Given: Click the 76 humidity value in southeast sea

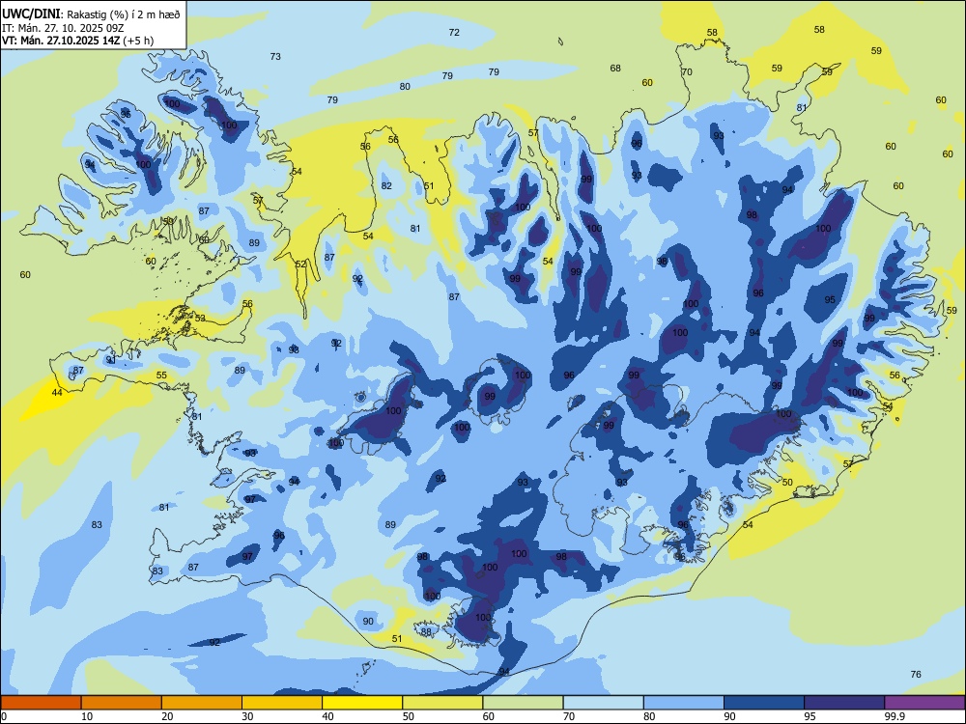Looking at the screenshot, I should click(916, 674).
